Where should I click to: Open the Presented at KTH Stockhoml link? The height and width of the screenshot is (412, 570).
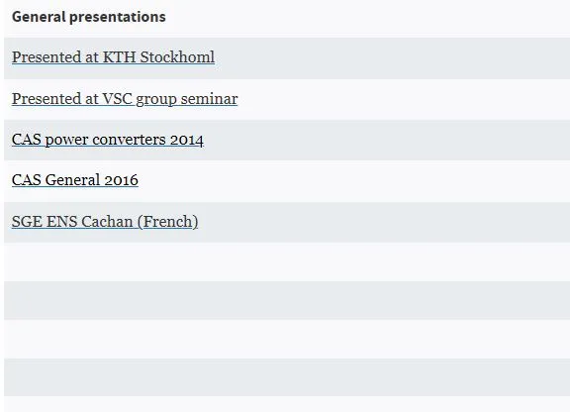tap(113, 57)
